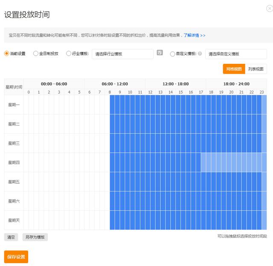Click 另存为模板 to save as template
Image resolution: width=273 pixels, height=266 pixels.
point(35,237)
